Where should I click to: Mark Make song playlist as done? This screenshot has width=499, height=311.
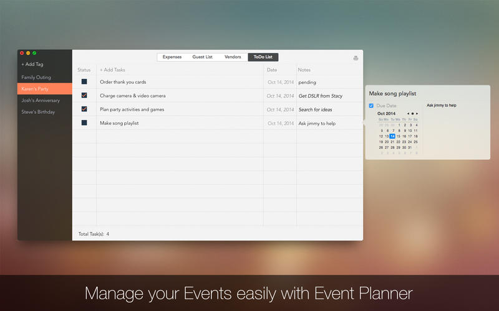(84, 123)
